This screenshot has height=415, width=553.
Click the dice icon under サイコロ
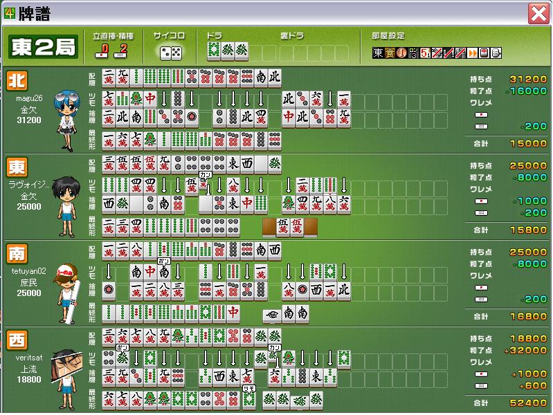click(x=170, y=52)
